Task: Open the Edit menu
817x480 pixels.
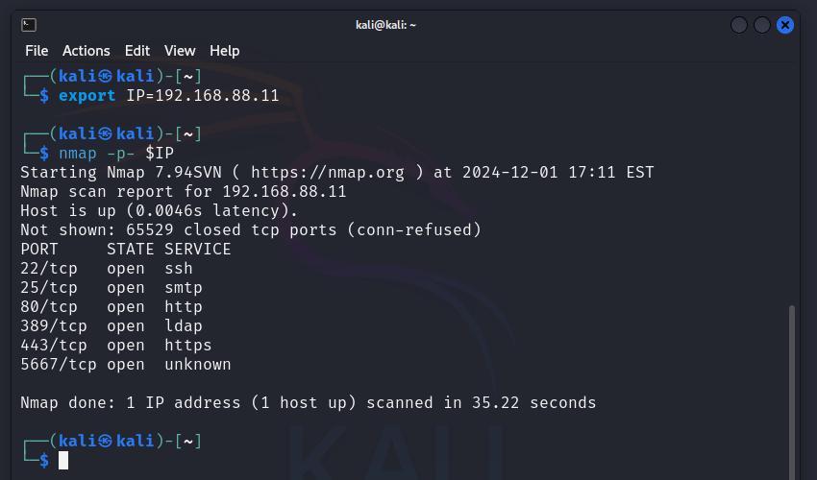Action: (137, 51)
